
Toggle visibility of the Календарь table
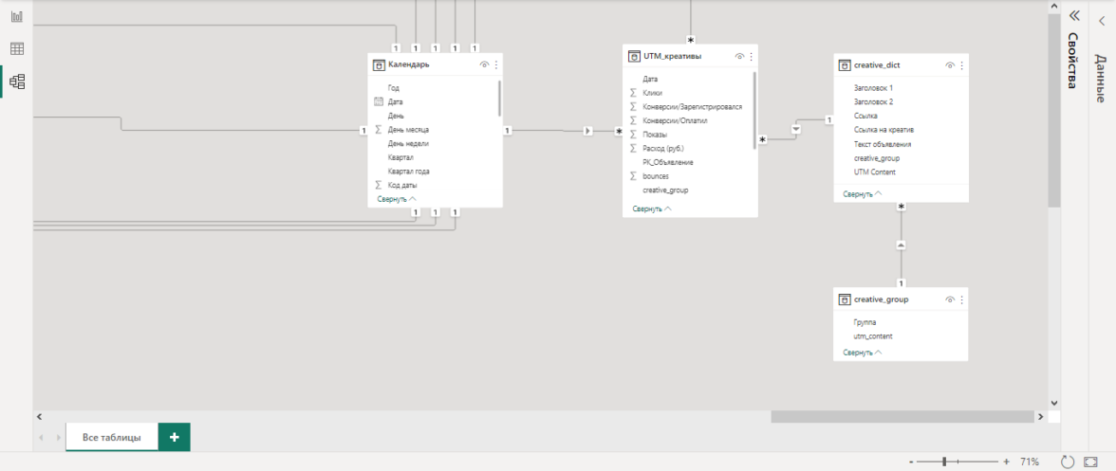click(484, 65)
